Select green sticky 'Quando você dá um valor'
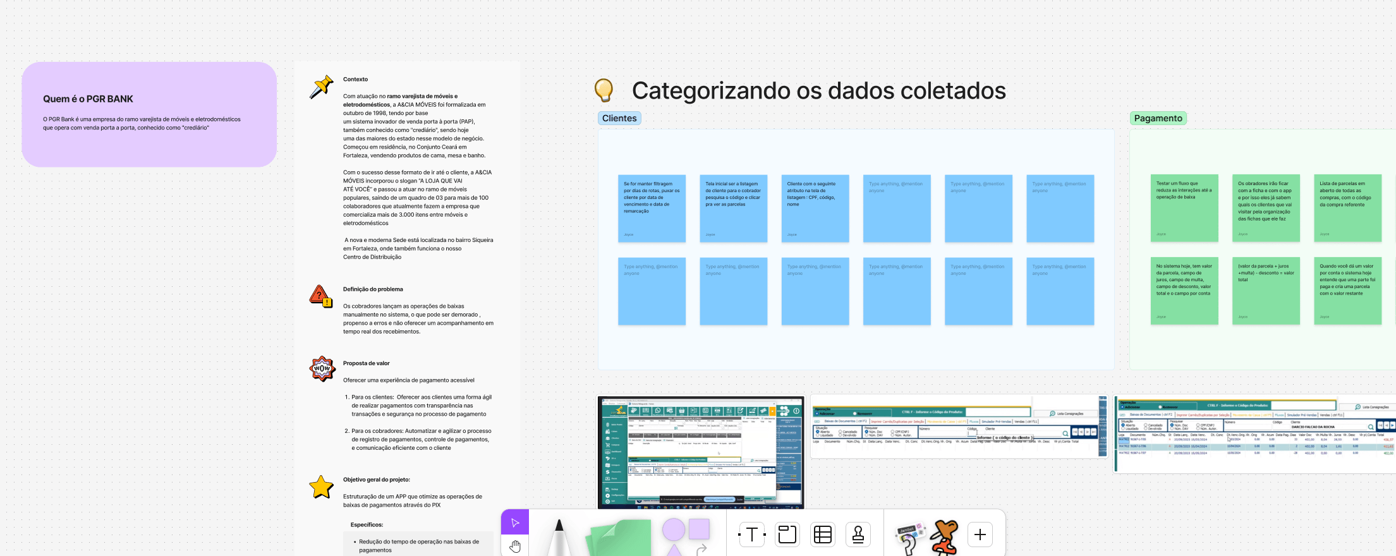The height and width of the screenshot is (556, 1396). (x=1347, y=291)
